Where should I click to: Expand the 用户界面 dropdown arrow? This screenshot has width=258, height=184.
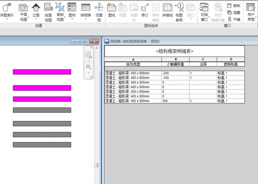(256, 17)
